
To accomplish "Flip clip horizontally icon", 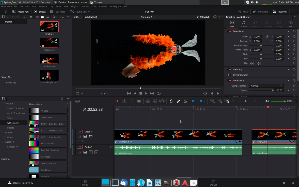I will tap(252, 63).
